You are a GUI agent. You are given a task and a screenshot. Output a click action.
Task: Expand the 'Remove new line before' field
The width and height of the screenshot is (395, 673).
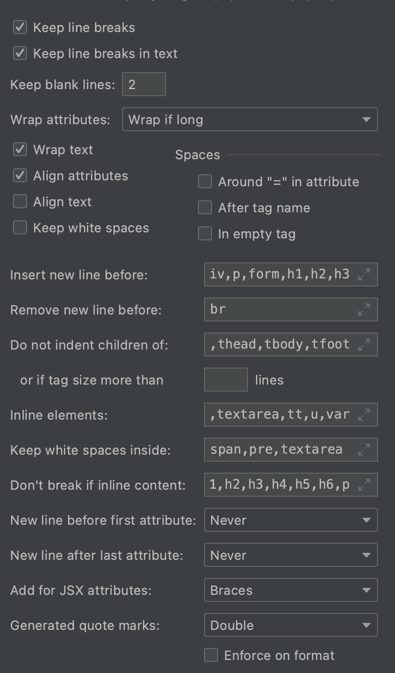(364, 309)
